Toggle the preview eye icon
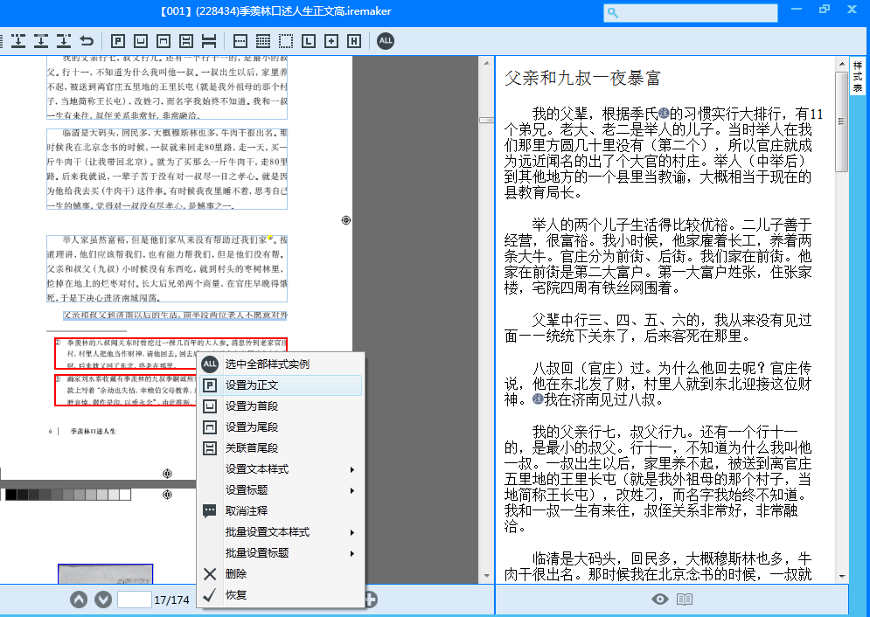 click(660, 600)
